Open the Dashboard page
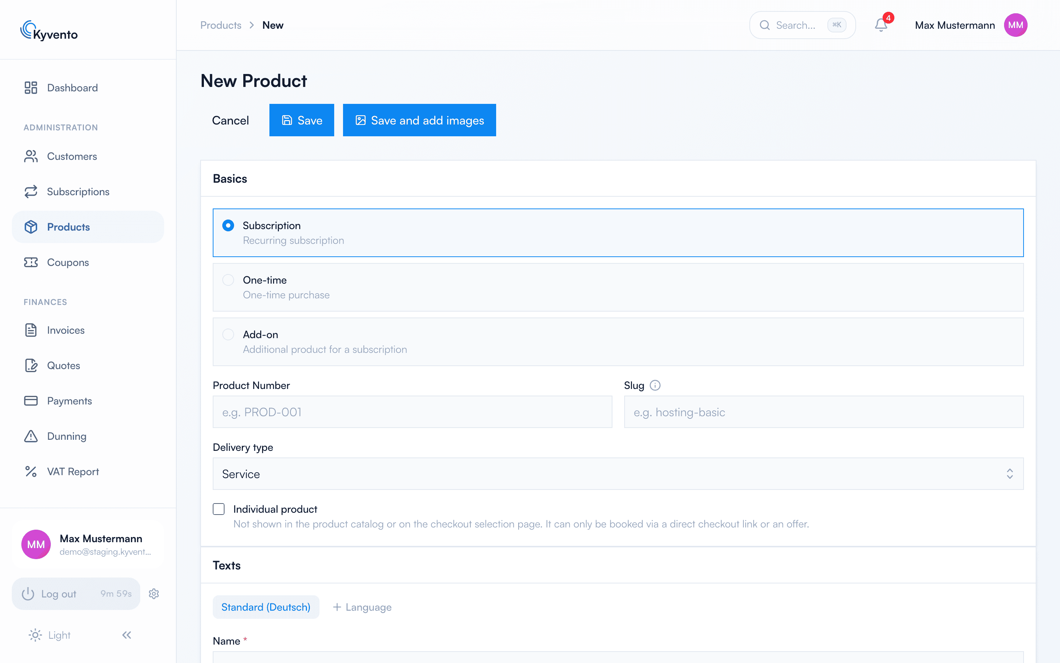1060x663 pixels. 88,88
